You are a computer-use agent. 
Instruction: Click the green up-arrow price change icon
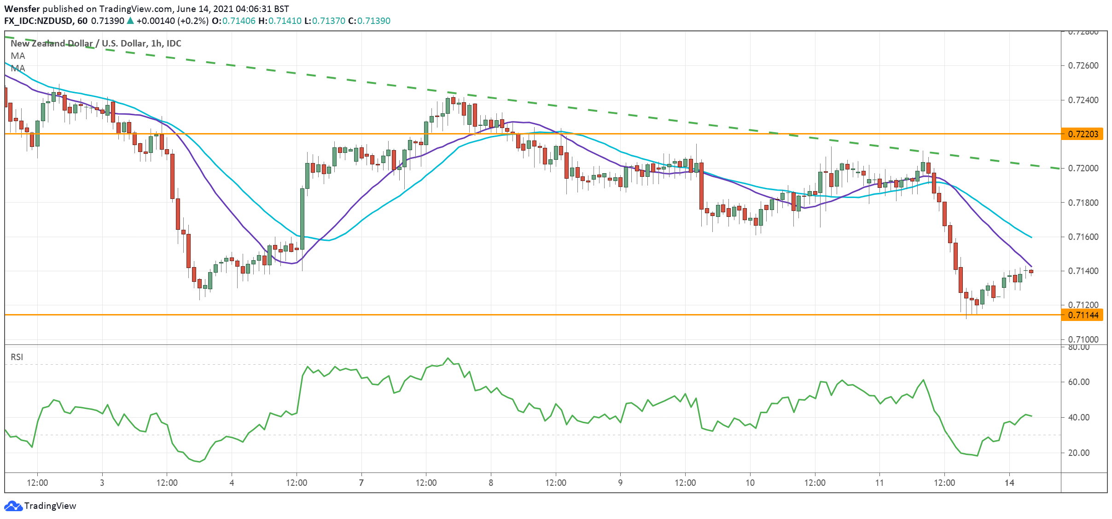click(130, 21)
